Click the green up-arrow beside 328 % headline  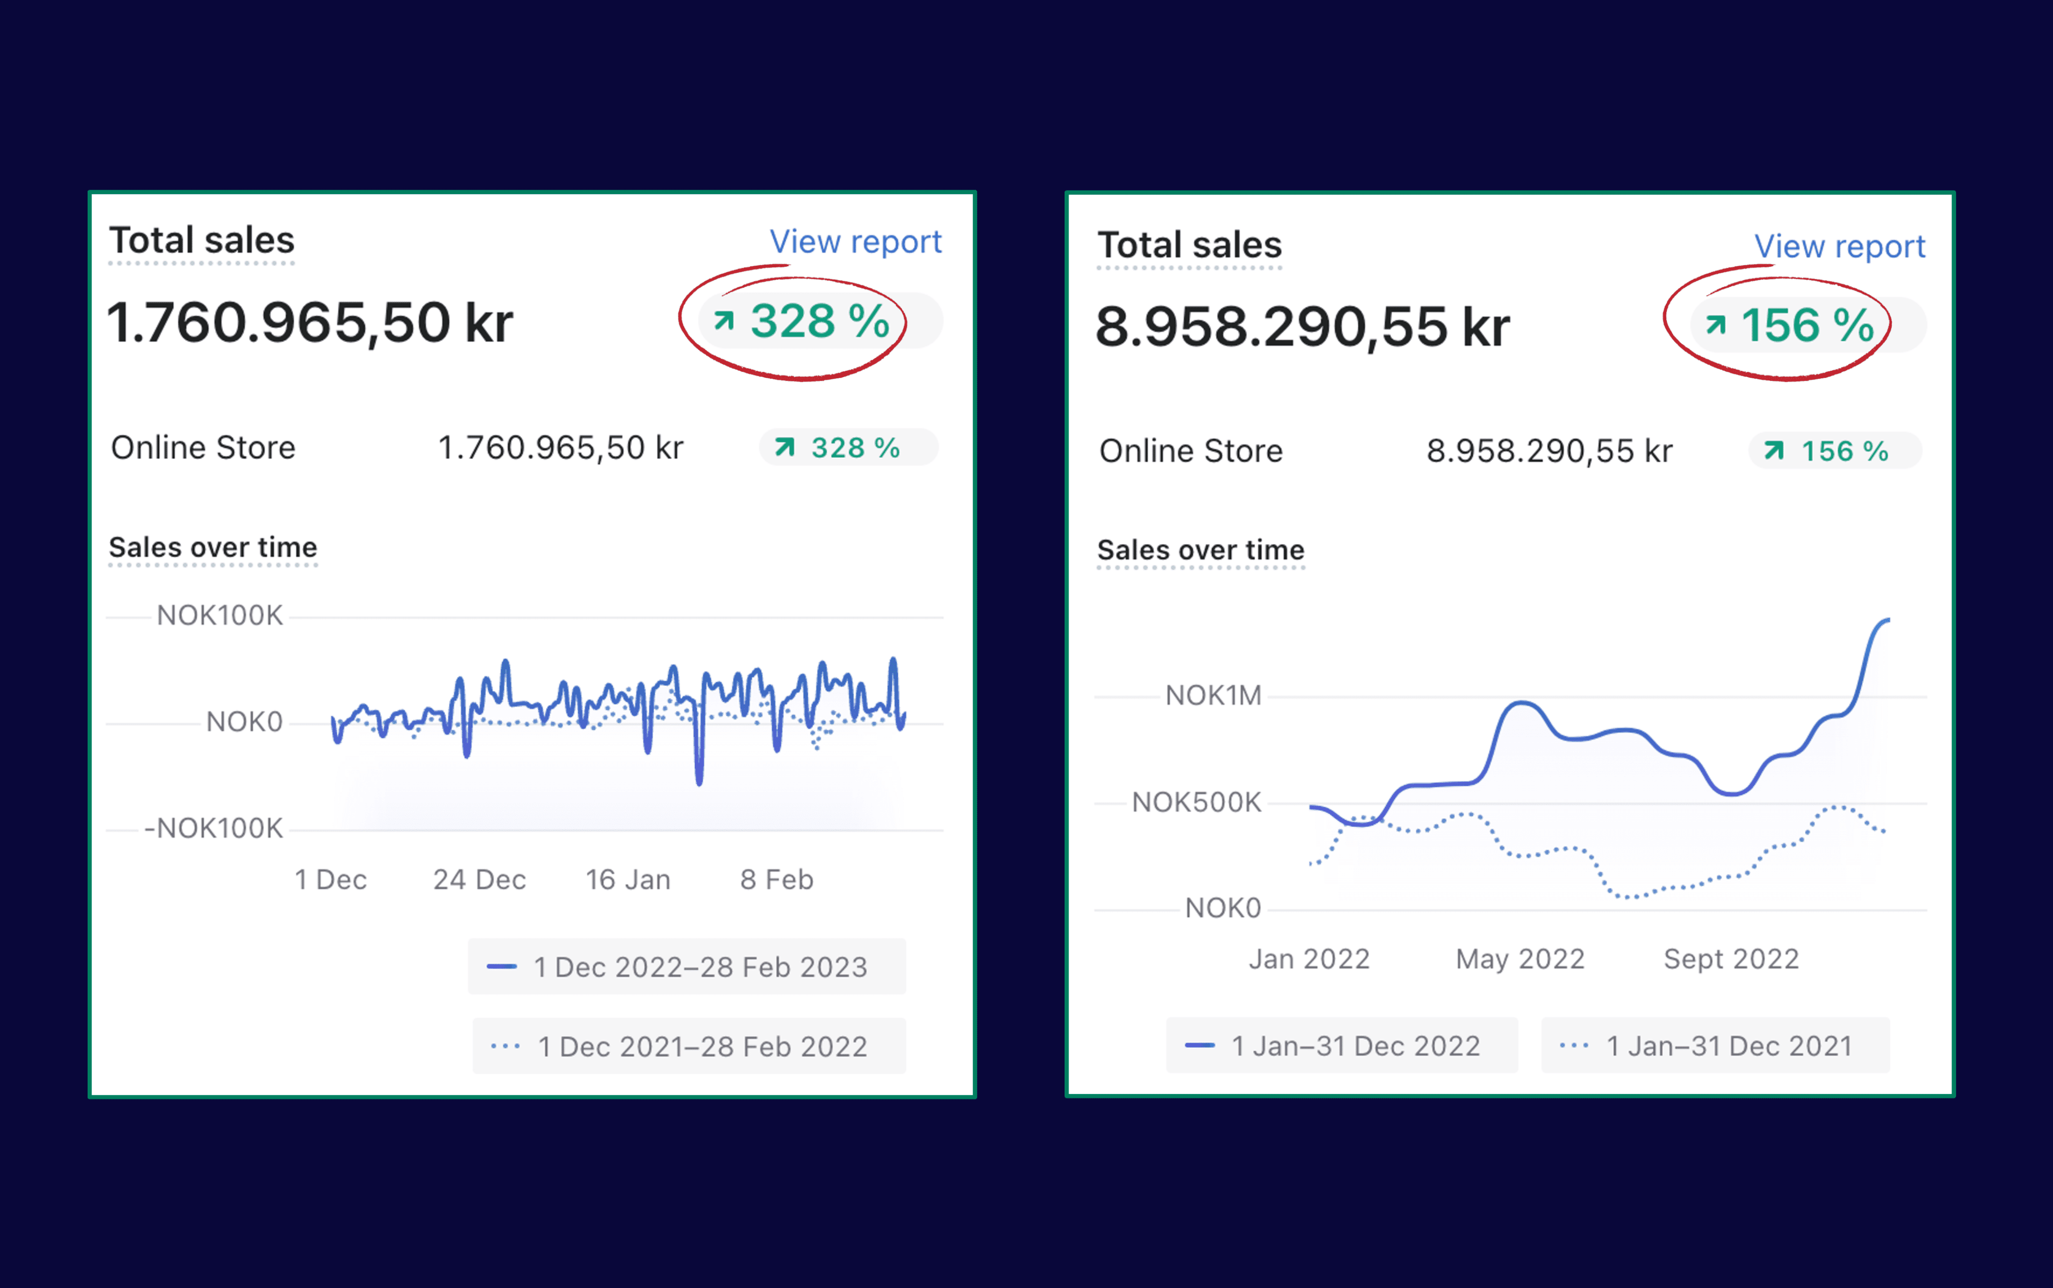tap(724, 321)
